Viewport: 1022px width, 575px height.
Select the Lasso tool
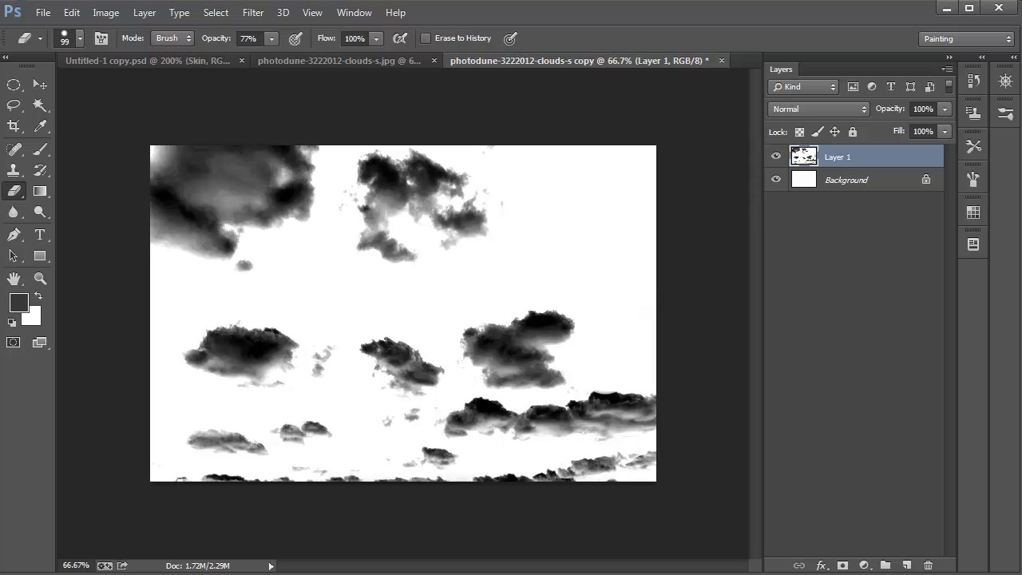(x=14, y=105)
